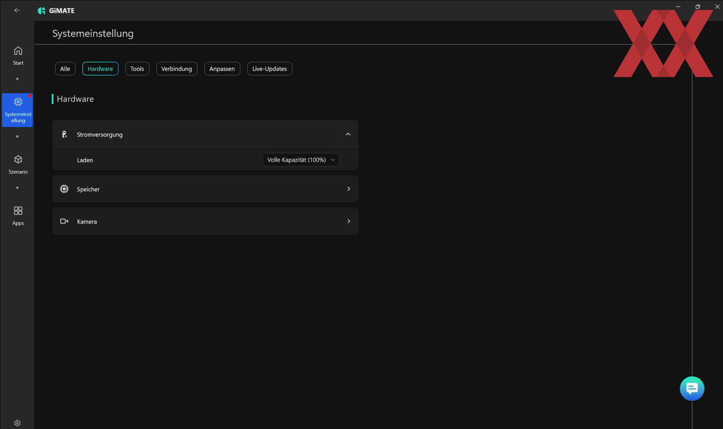723x429 pixels.
Task: Go back using the arrow icon
Action: (17, 10)
